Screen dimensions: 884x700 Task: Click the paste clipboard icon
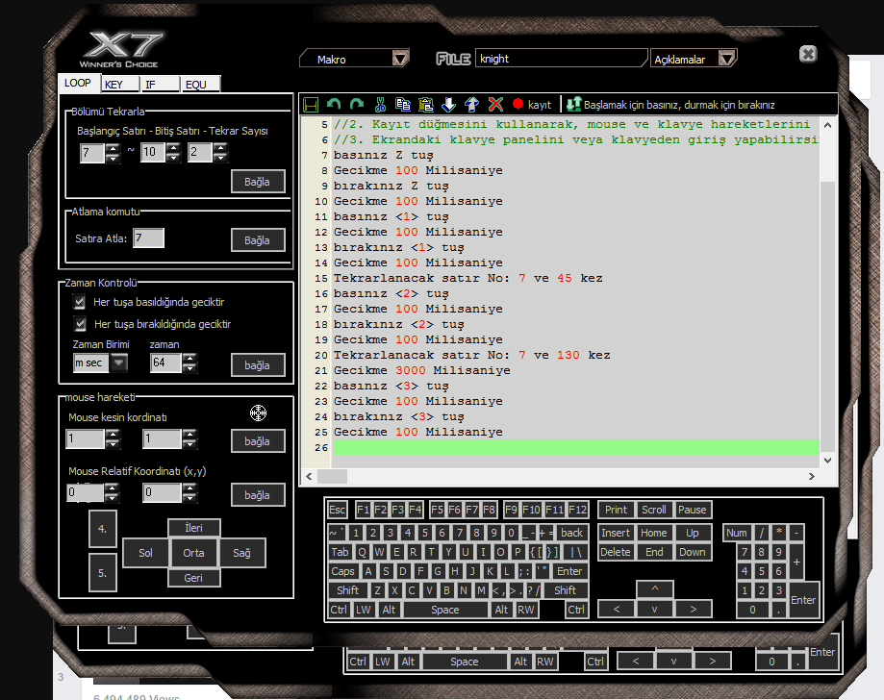pyautogui.click(x=426, y=104)
